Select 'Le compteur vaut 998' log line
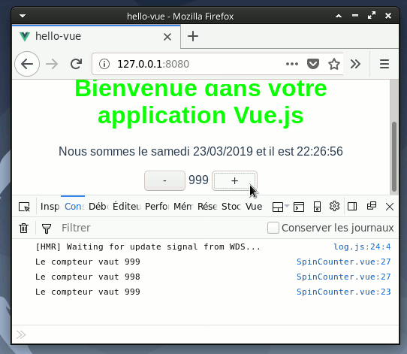This screenshot has width=407, height=354. pos(88,277)
